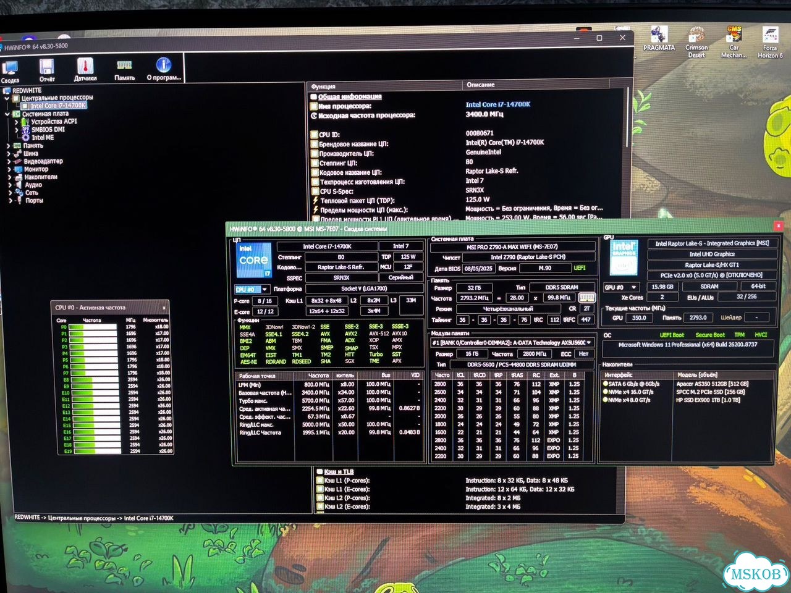Expand the Память tree node
Viewport: 791px width, 593px height.
click(x=9, y=146)
